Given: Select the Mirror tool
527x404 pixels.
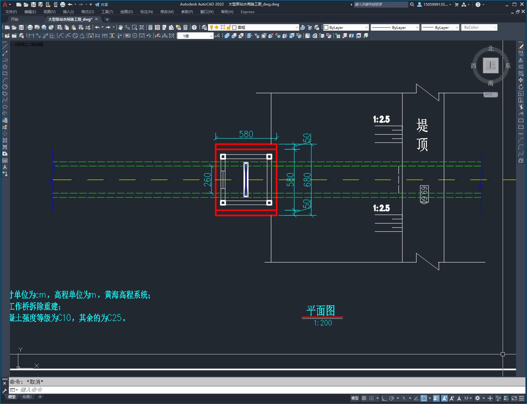Looking at the screenshot, I should (x=521, y=60).
